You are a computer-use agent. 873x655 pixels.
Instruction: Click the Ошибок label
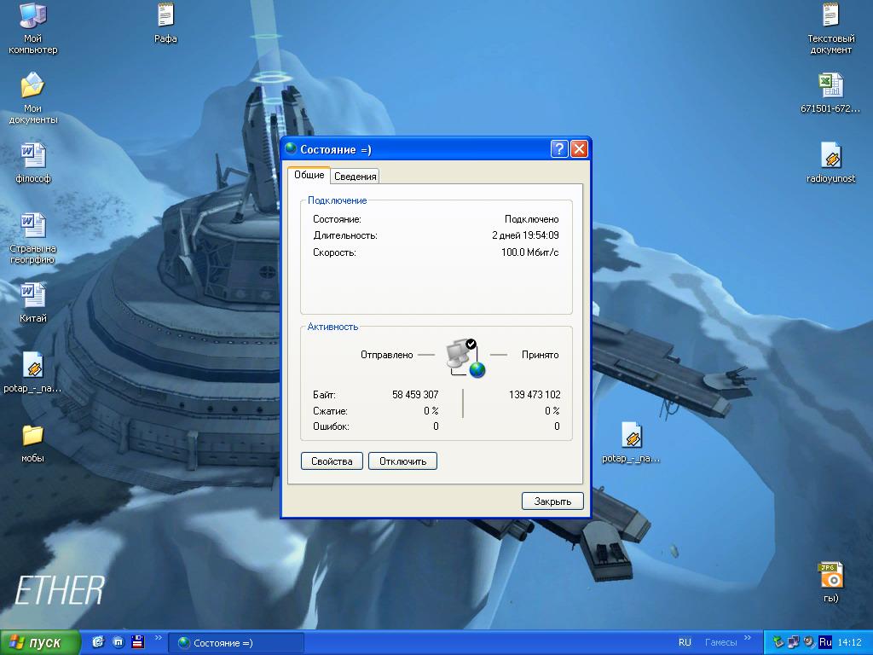click(x=331, y=426)
